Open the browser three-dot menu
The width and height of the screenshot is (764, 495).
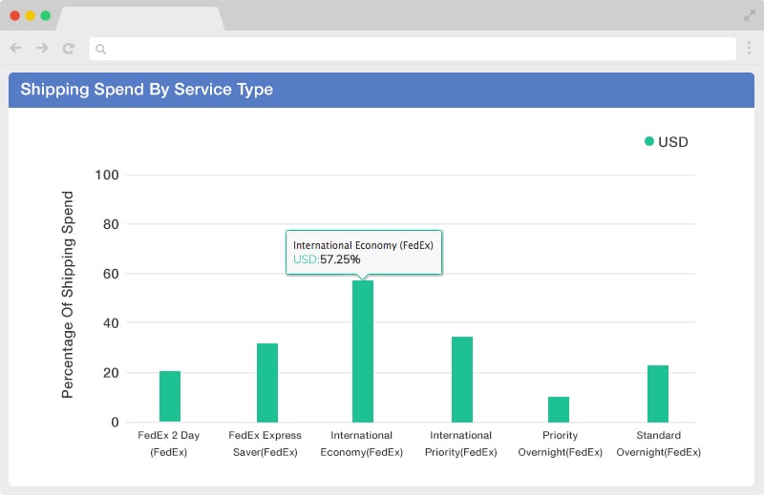(749, 48)
